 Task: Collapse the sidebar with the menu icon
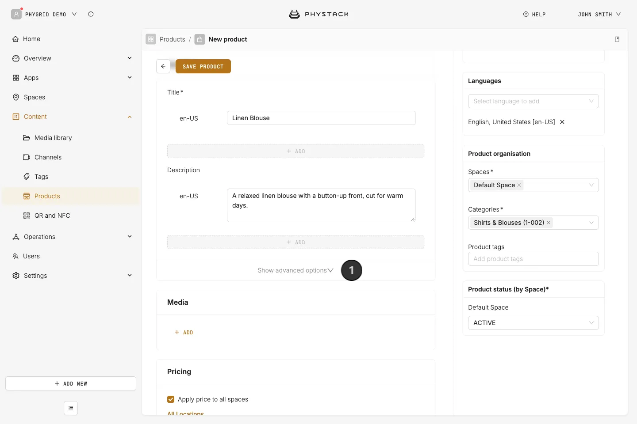point(71,408)
